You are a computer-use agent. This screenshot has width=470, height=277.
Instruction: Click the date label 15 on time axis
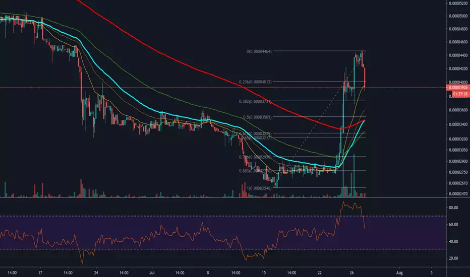tap(264, 273)
